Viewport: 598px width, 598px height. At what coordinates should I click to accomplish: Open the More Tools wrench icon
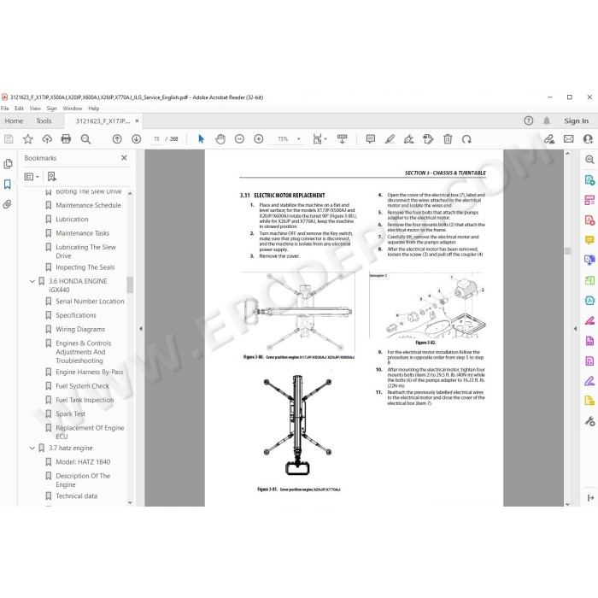[x=589, y=421]
